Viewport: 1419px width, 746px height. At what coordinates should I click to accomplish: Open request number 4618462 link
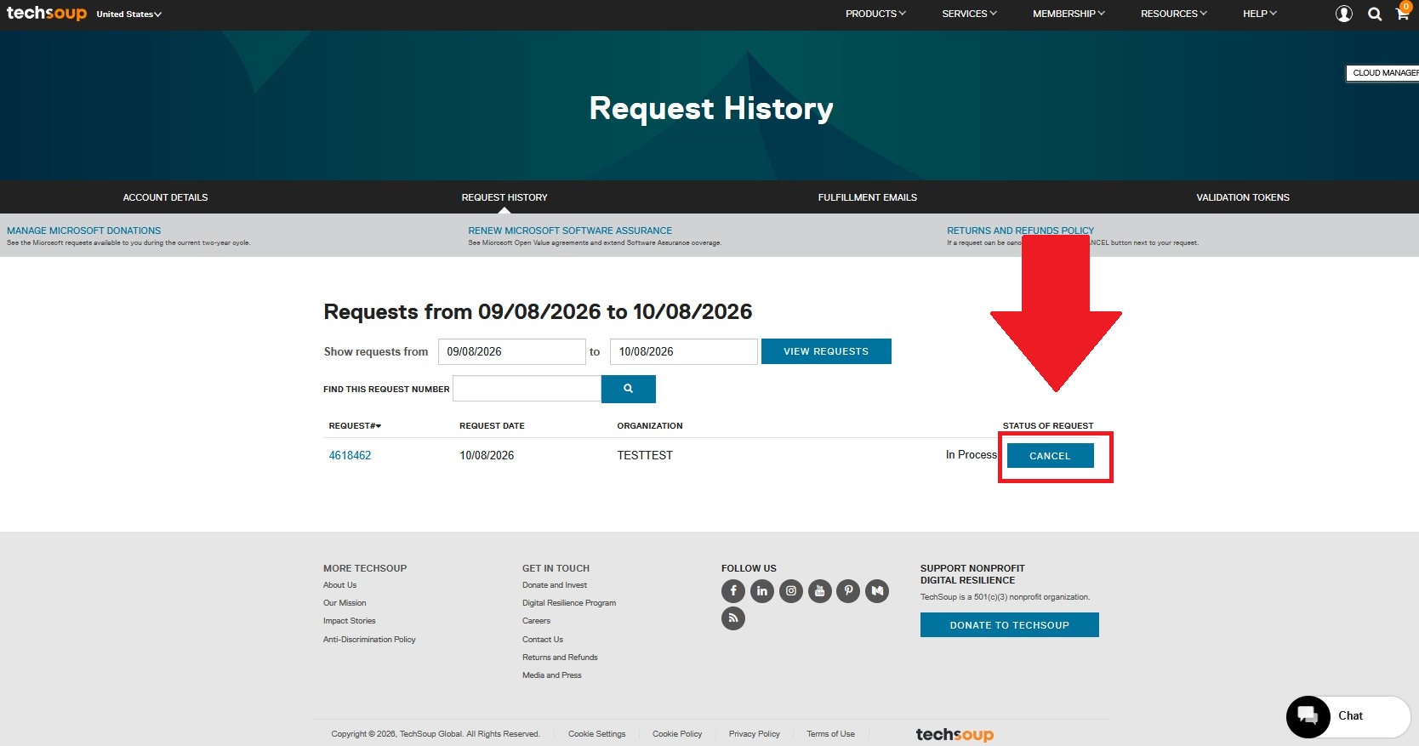(x=350, y=455)
